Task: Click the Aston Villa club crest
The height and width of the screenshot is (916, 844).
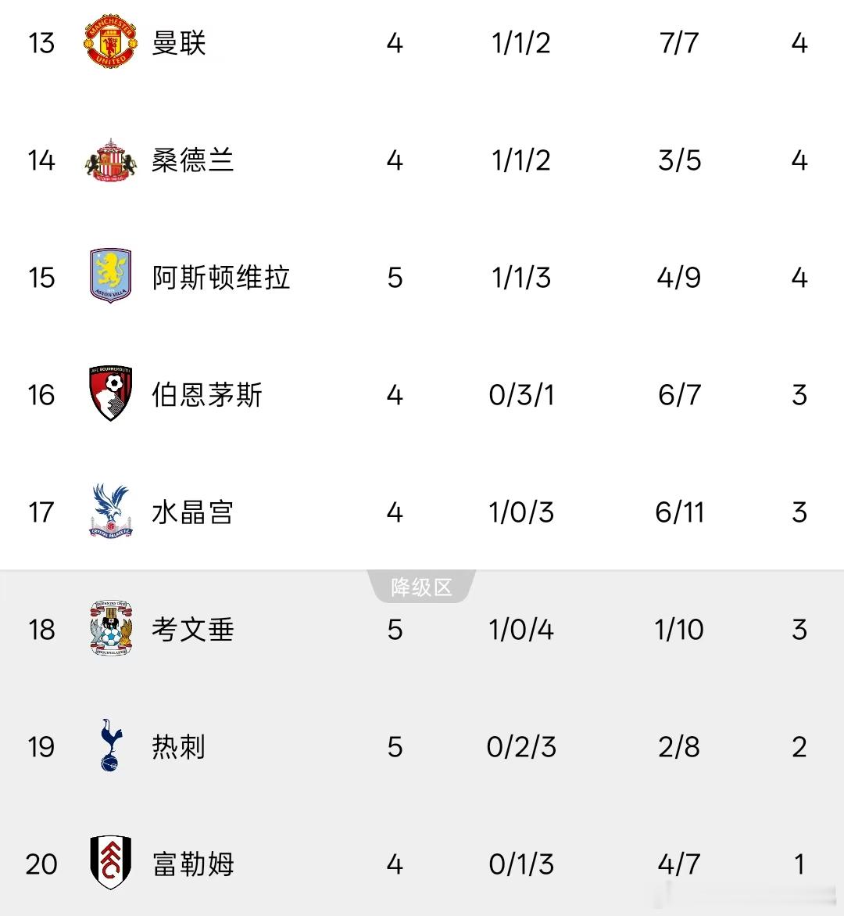Action: tap(110, 275)
